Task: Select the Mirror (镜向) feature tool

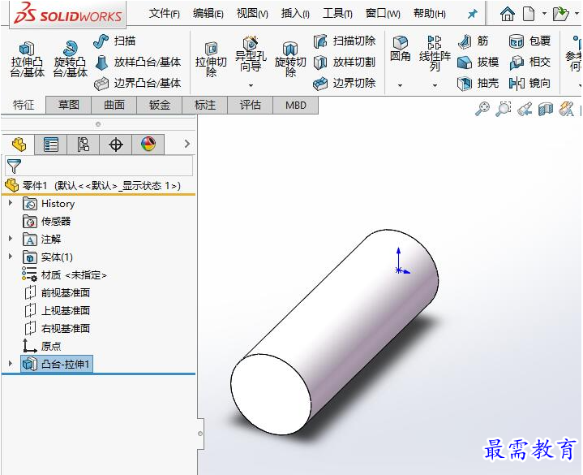Action: [529, 83]
